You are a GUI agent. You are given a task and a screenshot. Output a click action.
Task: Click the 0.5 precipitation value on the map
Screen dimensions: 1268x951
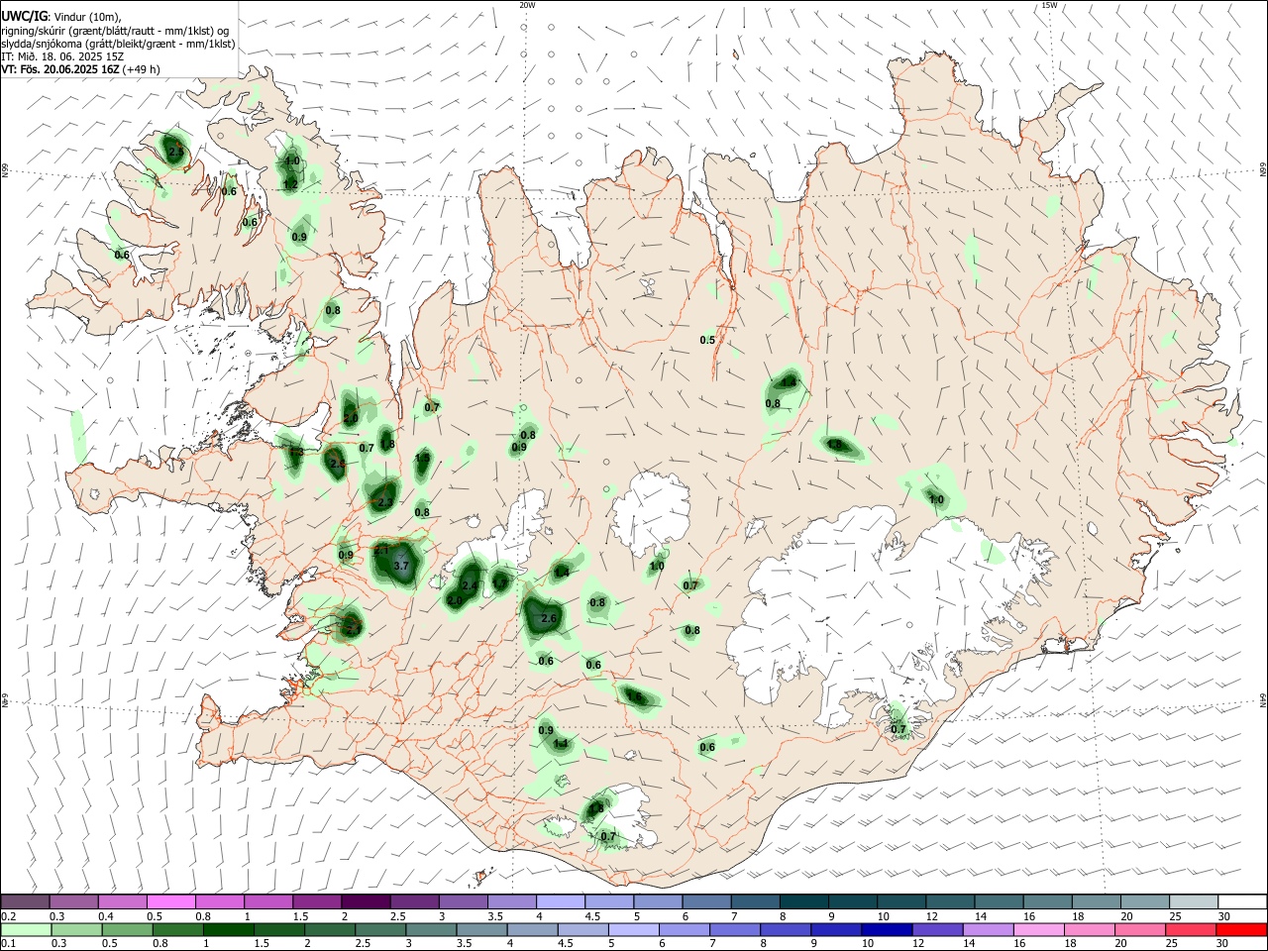click(707, 340)
